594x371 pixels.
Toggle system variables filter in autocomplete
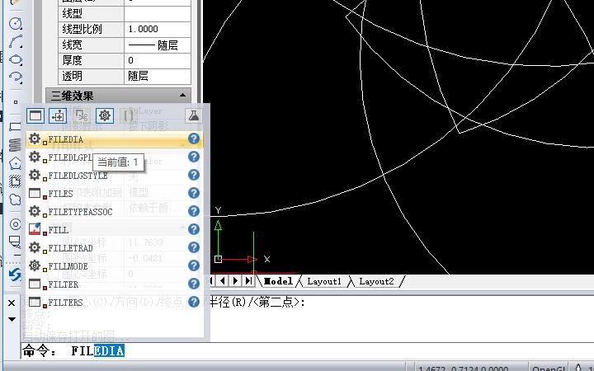click(x=105, y=115)
